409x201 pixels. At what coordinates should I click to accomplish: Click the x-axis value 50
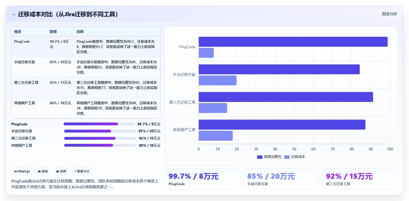pos(294,149)
